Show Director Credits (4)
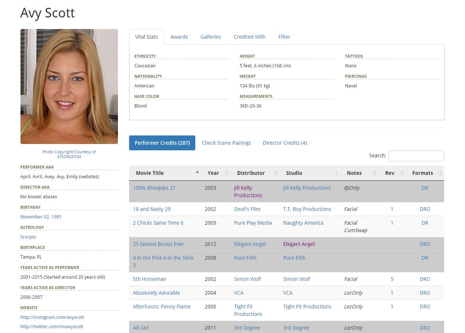Image resolution: width=465 pixels, height=333 pixels. coord(285,143)
